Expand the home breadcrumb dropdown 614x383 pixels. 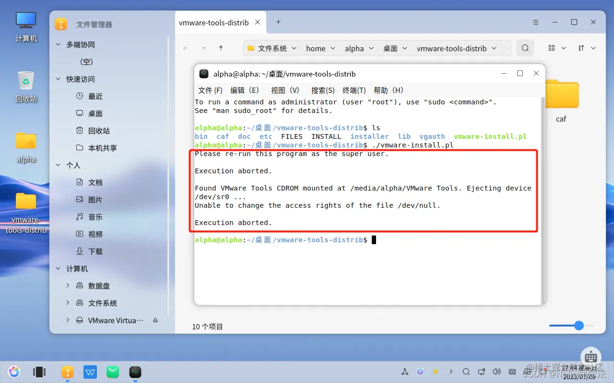(332, 48)
